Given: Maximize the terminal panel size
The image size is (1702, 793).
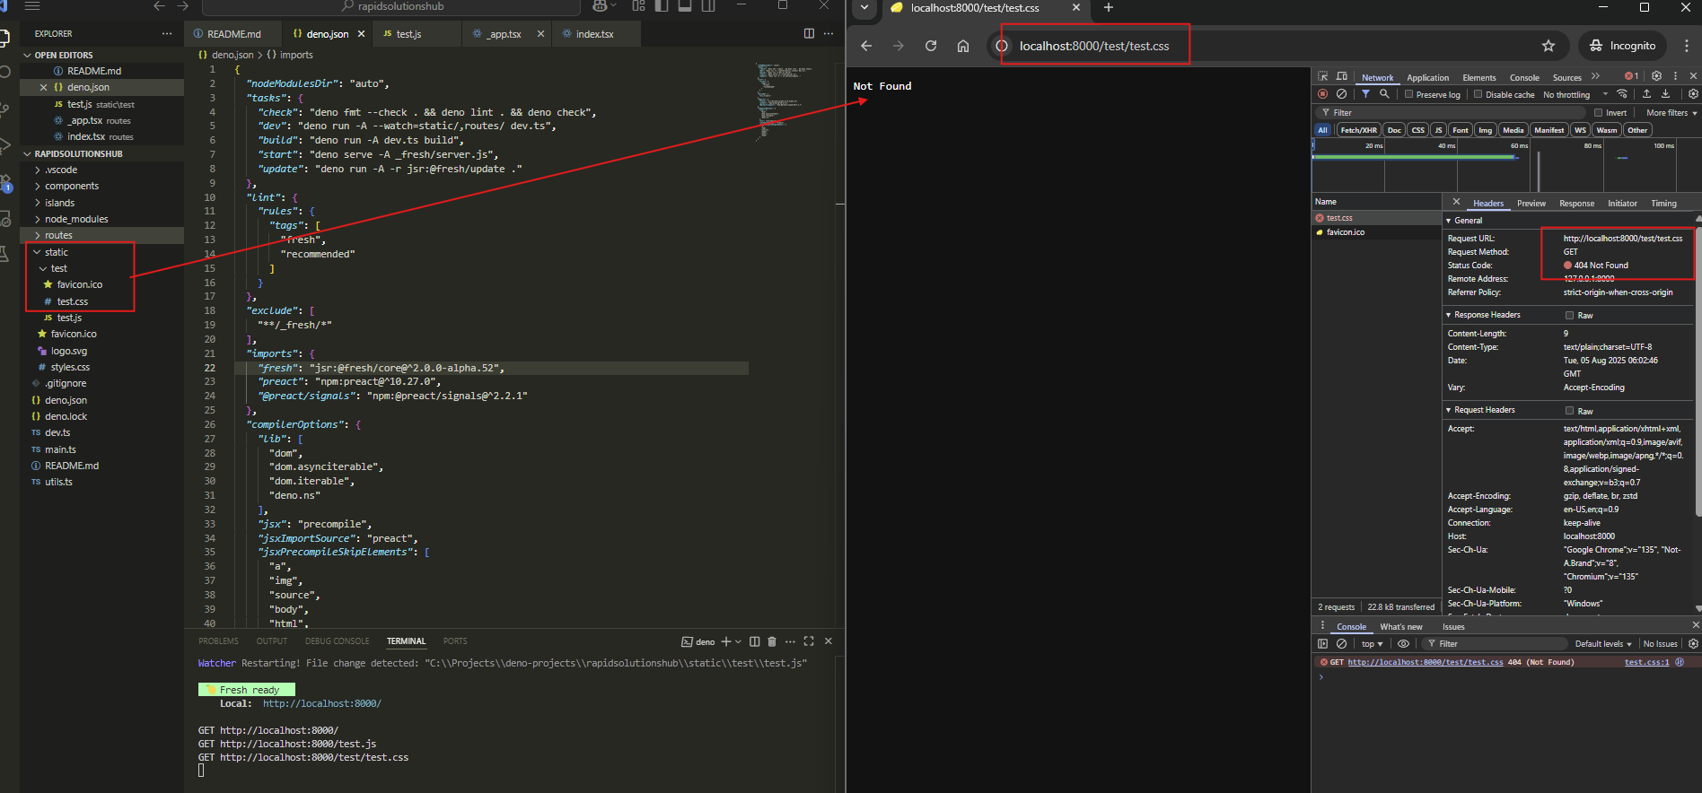Looking at the screenshot, I should pos(809,641).
